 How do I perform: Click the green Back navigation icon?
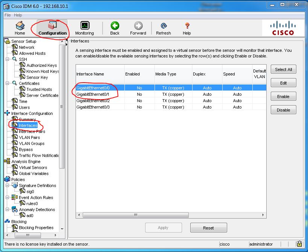point(115,27)
